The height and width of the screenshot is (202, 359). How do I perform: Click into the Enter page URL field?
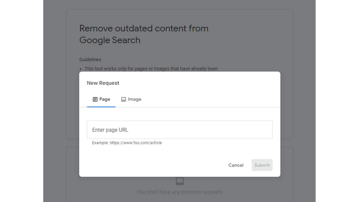pyautogui.click(x=179, y=130)
